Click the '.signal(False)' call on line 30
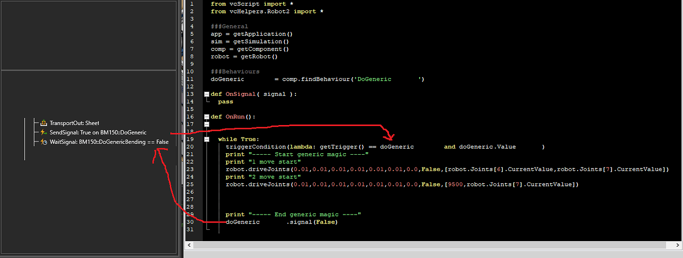The width and height of the screenshot is (683, 258). pos(312,222)
